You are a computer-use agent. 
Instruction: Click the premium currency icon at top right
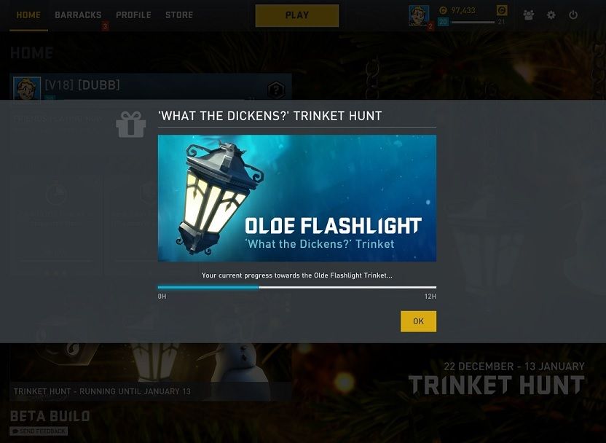(x=502, y=10)
